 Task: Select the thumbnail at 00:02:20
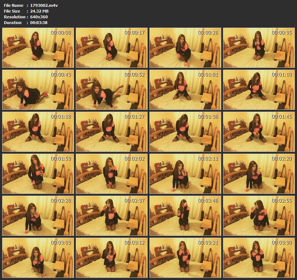point(259,174)
